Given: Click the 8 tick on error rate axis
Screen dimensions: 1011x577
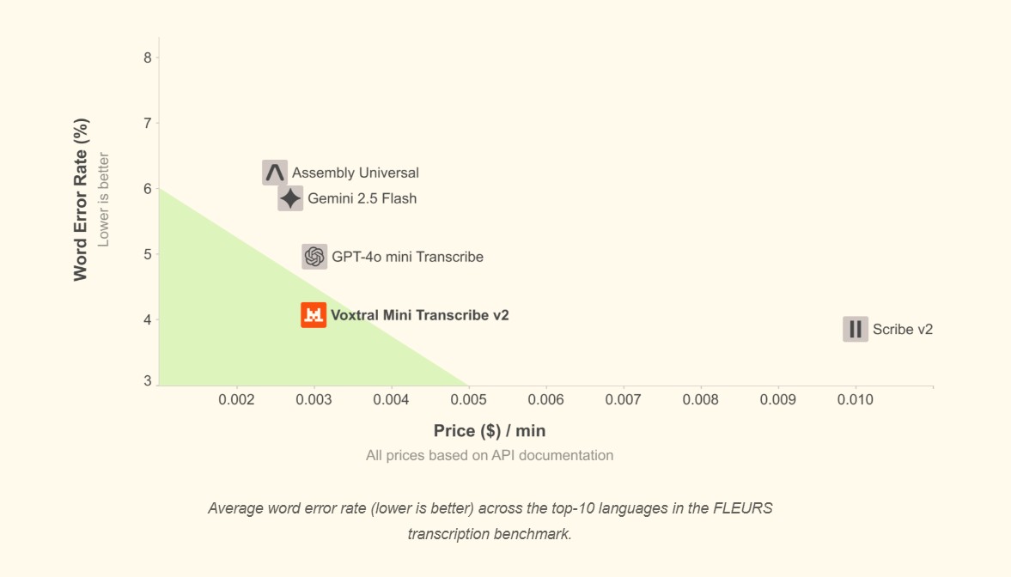Looking at the screenshot, I should point(148,58).
